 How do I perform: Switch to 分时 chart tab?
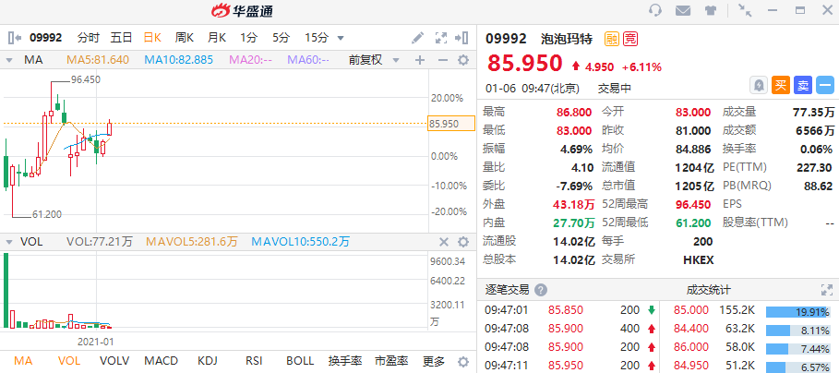89,38
